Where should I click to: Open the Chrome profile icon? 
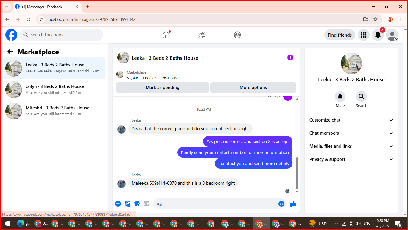390,19
